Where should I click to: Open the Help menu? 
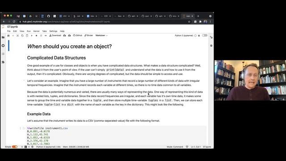tap(62, 31)
